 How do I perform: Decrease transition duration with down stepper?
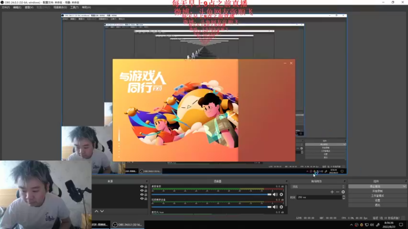click(344, 198)
